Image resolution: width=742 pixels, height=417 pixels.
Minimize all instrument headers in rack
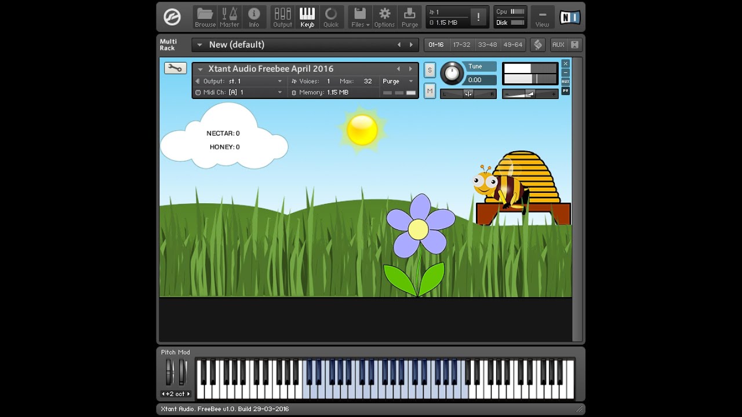[574, 45]
